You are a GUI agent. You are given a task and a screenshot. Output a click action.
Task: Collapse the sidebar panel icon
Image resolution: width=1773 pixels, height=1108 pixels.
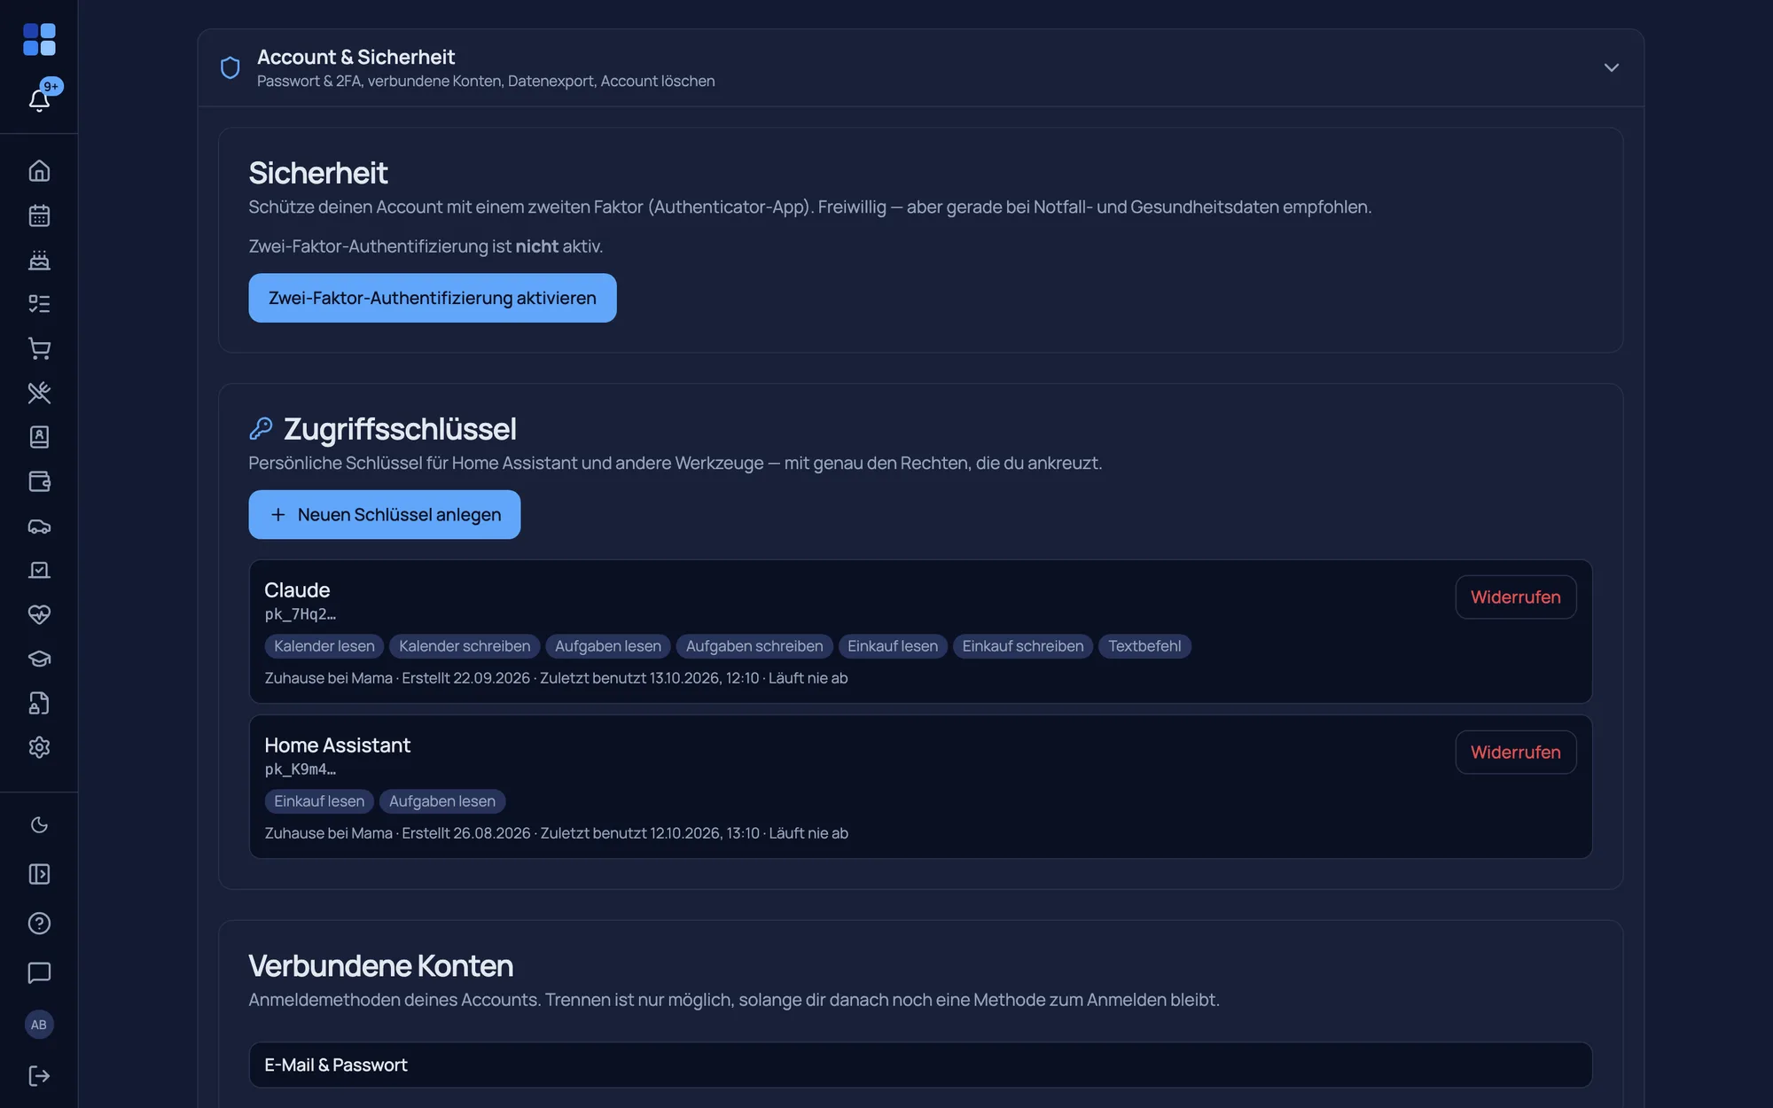39,874
